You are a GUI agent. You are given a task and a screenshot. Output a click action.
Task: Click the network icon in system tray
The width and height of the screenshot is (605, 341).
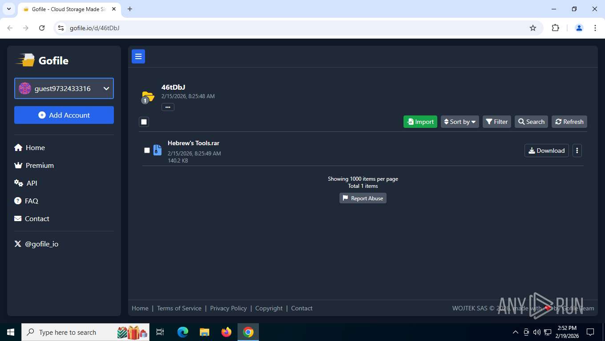click(548, 332)
